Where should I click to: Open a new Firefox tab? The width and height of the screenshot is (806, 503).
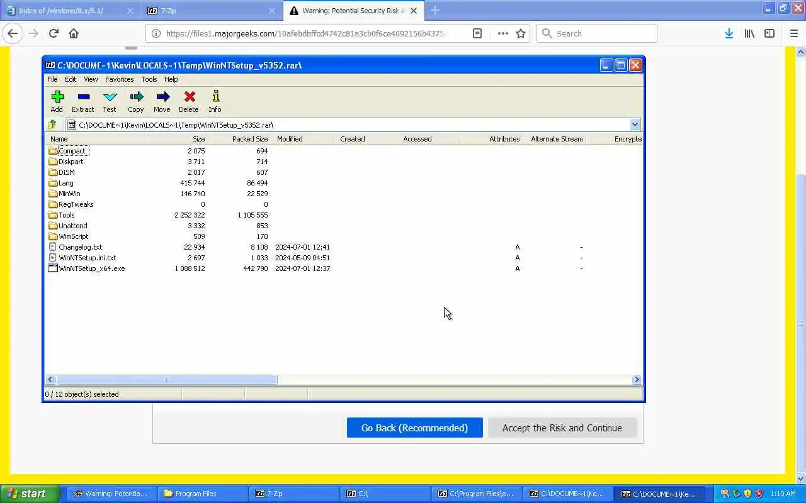[435, 11]
